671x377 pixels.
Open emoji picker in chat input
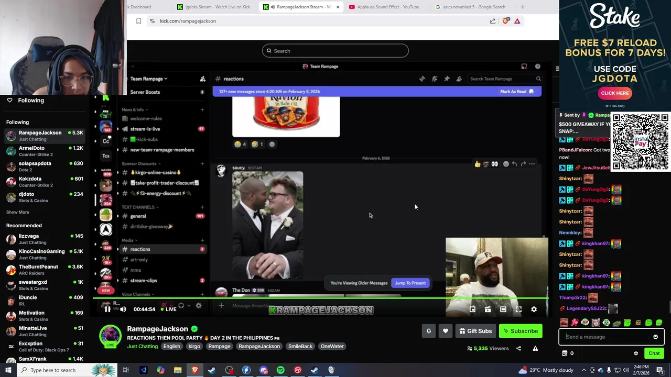655,337
